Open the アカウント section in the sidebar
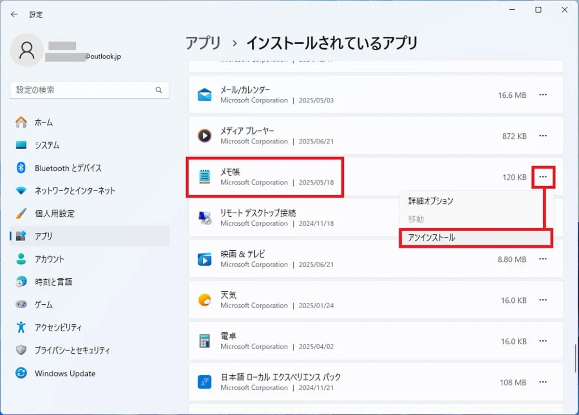 coord(50,259)
